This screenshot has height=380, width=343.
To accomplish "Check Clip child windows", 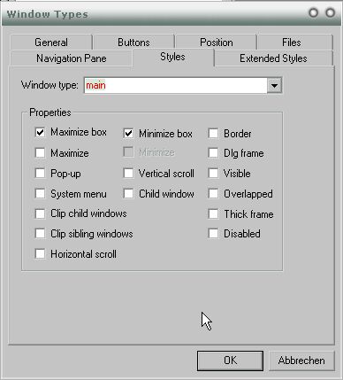I will tap(40, 213).
